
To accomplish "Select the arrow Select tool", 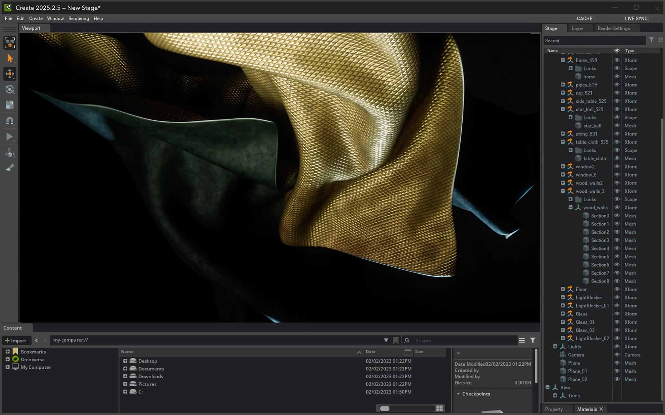I will 10,58.
